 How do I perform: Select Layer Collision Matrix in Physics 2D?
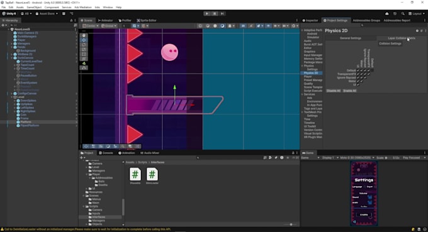coord(402,38)
